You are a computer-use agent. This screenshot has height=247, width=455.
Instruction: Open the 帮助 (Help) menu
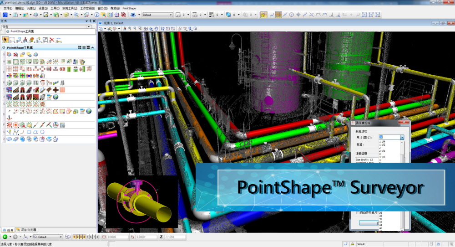115,8
